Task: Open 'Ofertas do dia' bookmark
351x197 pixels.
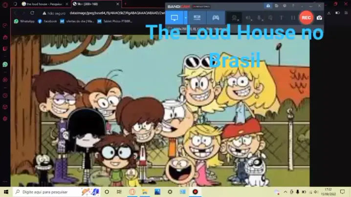Action: coord(77,21)
